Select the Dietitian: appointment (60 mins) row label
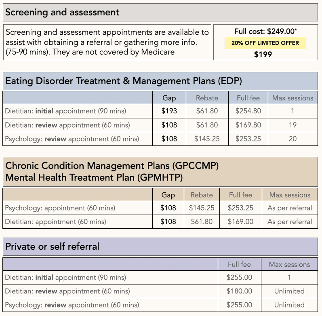Viewport: 322px width, 316px height. coord(56,222)
